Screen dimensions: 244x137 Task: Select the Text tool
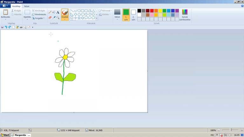click(x=58, y=12)
